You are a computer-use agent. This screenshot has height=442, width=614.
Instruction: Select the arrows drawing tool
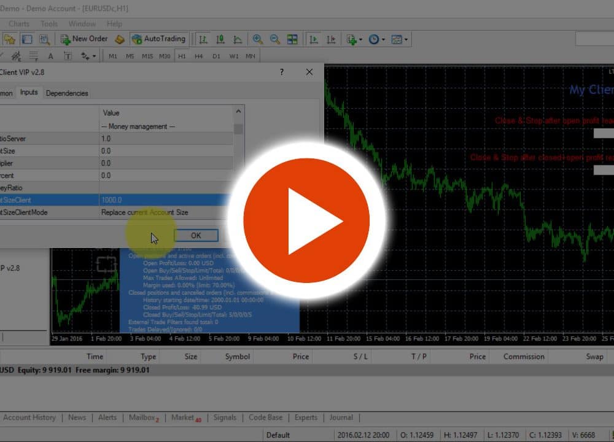pyautogui.click(x=85, y=56)
